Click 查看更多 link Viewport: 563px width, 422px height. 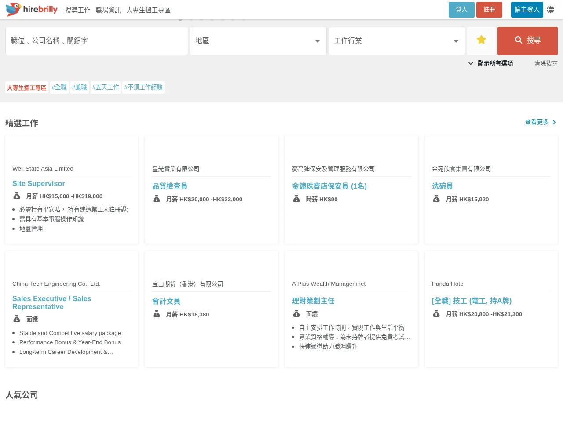[537, 122]
